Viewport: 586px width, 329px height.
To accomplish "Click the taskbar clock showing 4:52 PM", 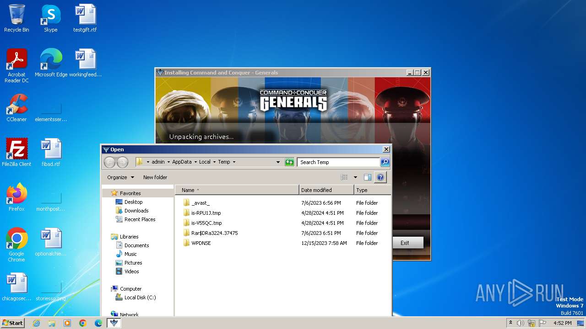I will (562, 323).
